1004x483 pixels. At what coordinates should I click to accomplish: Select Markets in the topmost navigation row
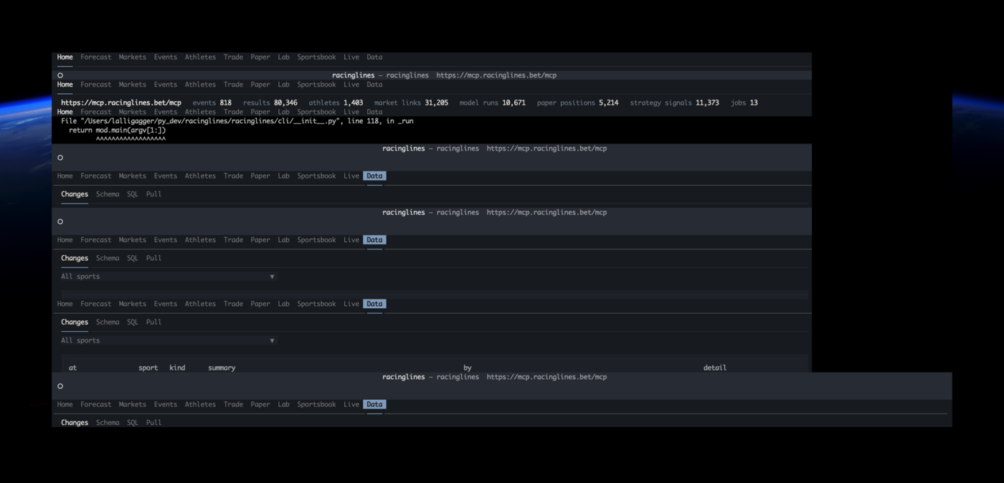pos(132,57)
